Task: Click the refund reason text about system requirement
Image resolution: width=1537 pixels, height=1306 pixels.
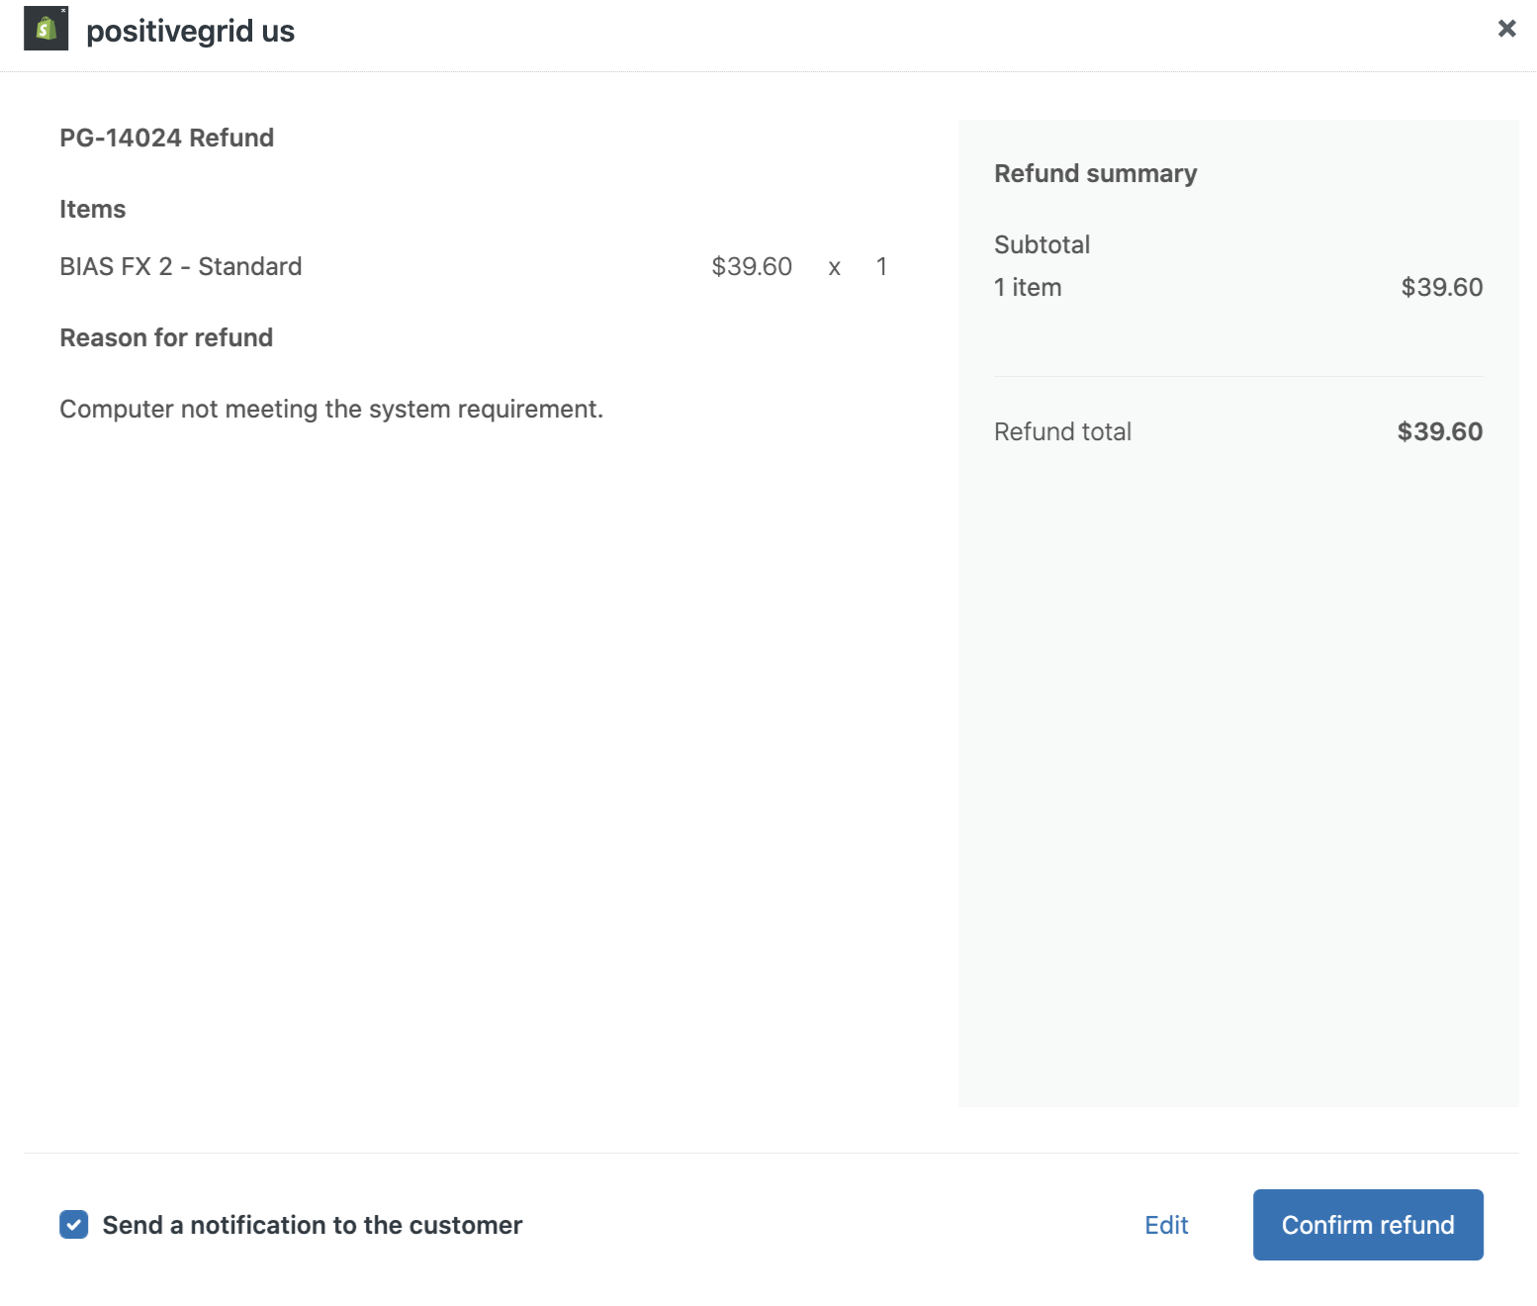Action: point(331,409)
